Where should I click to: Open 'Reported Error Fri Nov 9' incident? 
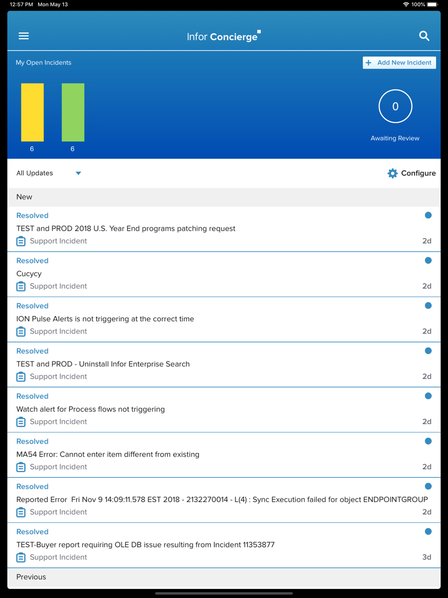(x=222, y=500)
